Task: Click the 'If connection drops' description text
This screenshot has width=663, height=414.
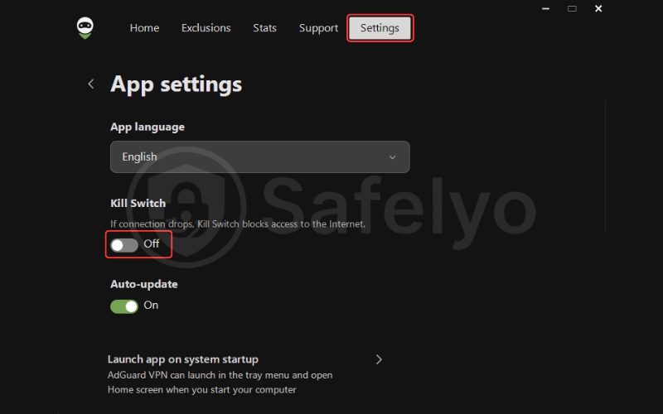Action: click(238, 224)
